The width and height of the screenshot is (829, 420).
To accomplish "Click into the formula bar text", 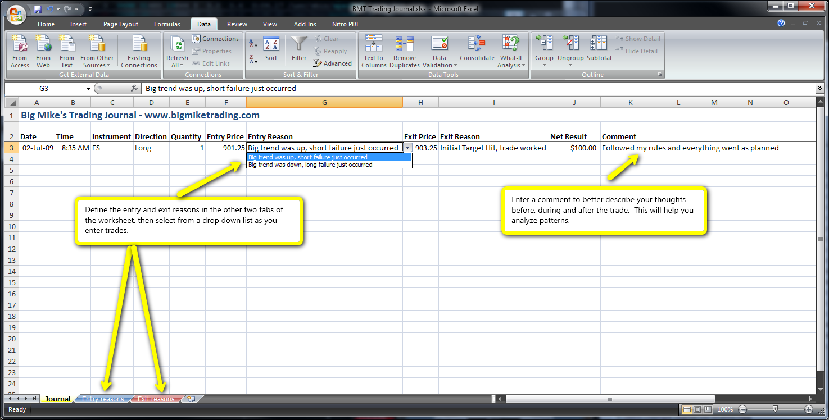I will (x=478, y=88).
